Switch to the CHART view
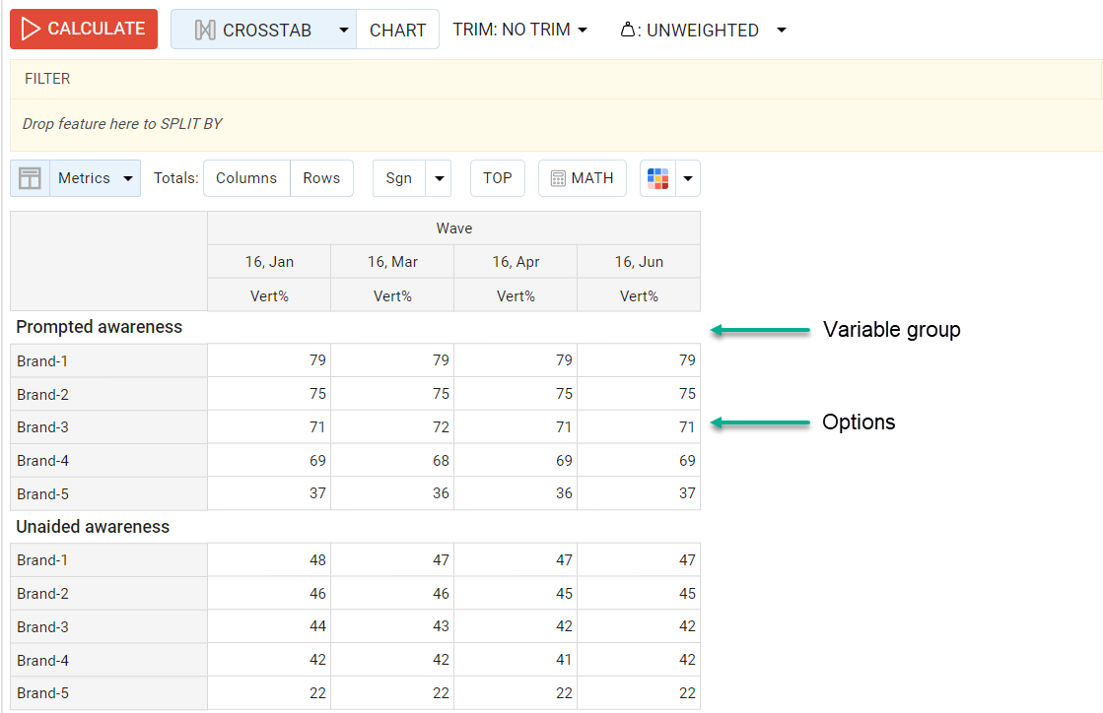This screenshot has width=1103, height=713. 397,30
